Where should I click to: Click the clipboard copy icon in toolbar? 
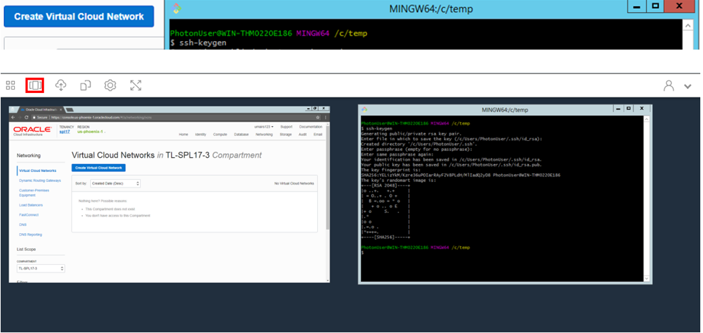pyautogui.click(x=86, y=85)
